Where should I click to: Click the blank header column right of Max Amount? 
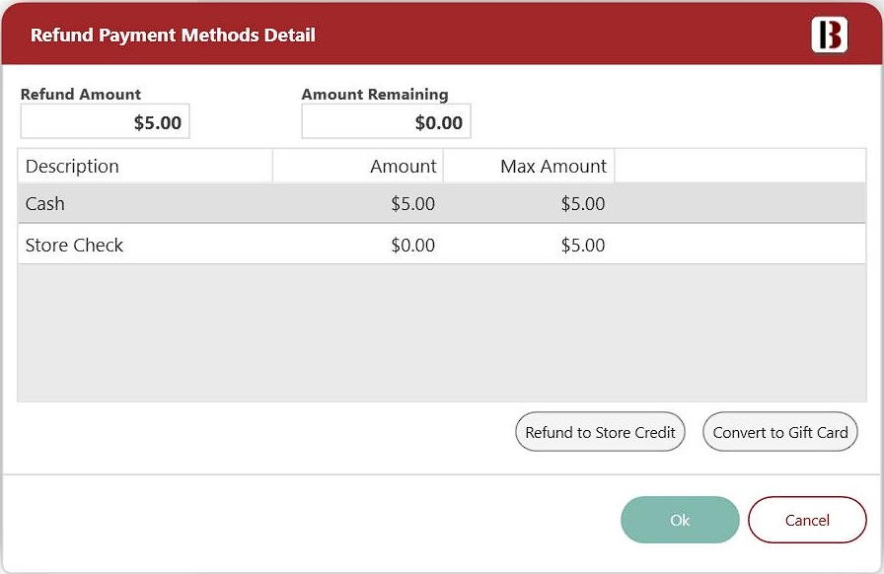pos(739,167)
